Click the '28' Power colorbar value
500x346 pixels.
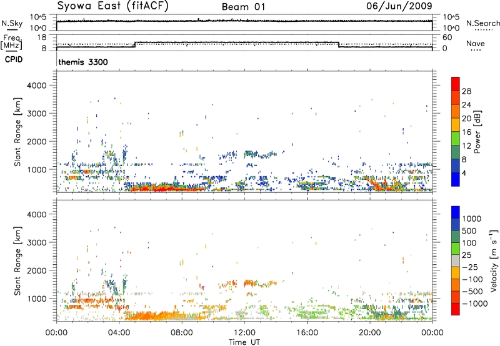(x=466, y=91)
